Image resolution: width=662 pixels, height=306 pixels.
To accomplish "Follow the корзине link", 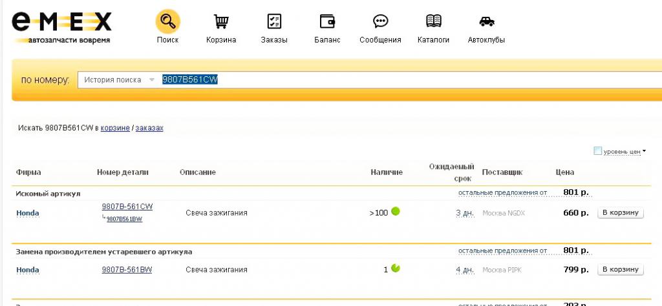I will (115, 128).
